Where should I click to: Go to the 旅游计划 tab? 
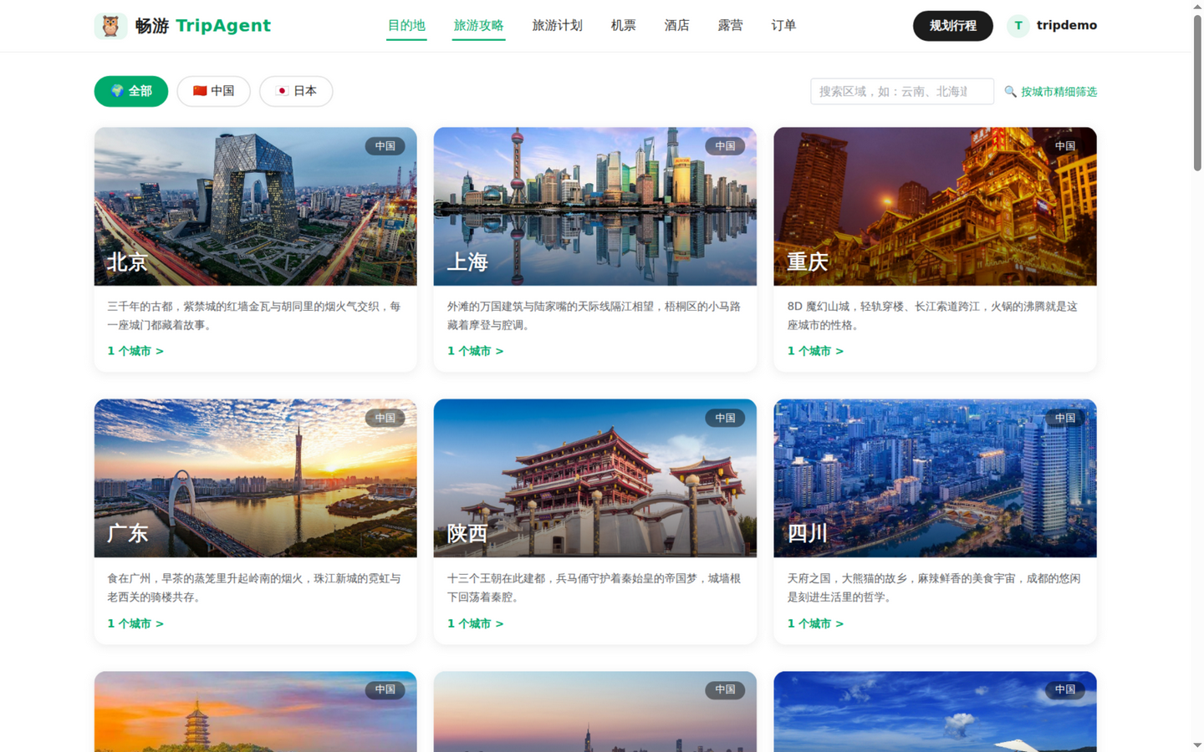pos(557,26)
